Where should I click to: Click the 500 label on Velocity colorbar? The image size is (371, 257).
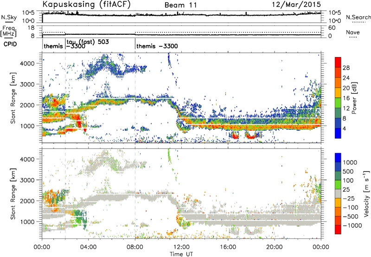point(348,171)
